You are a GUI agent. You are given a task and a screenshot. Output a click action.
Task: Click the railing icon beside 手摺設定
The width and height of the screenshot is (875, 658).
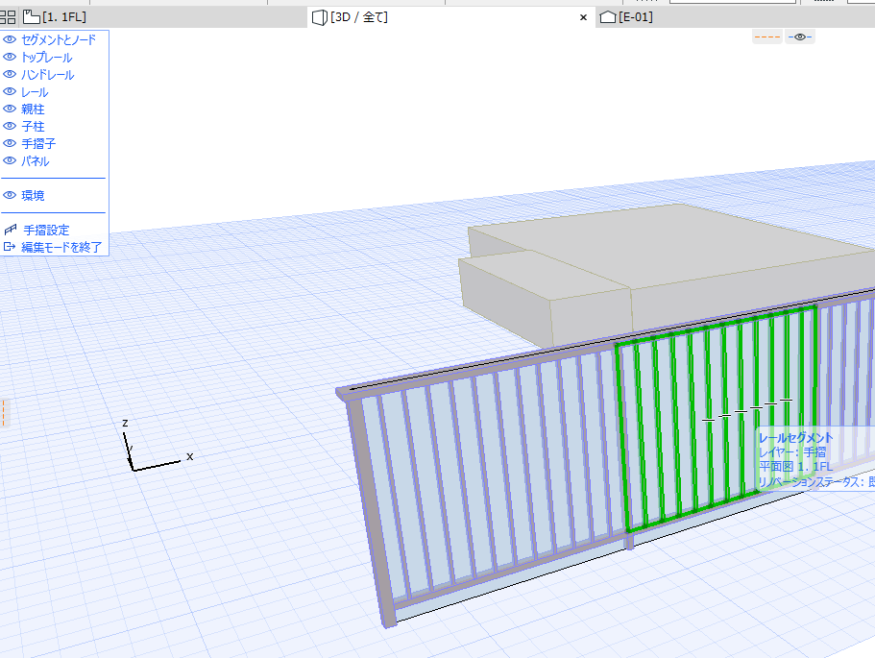coord(10,230)
